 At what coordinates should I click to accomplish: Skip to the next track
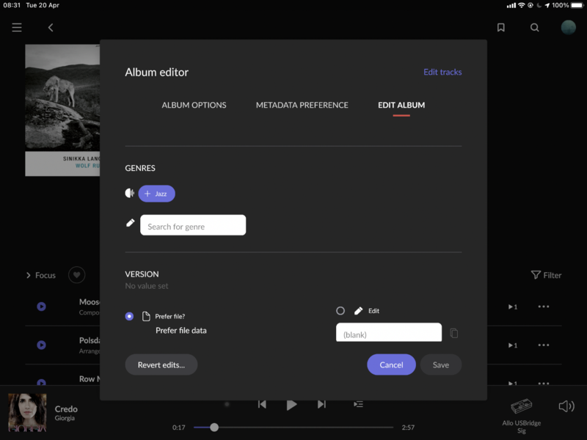[321, 404]
